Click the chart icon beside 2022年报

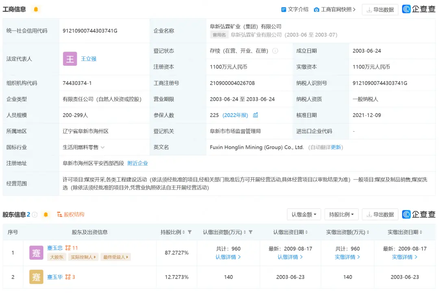click(256, 115)
